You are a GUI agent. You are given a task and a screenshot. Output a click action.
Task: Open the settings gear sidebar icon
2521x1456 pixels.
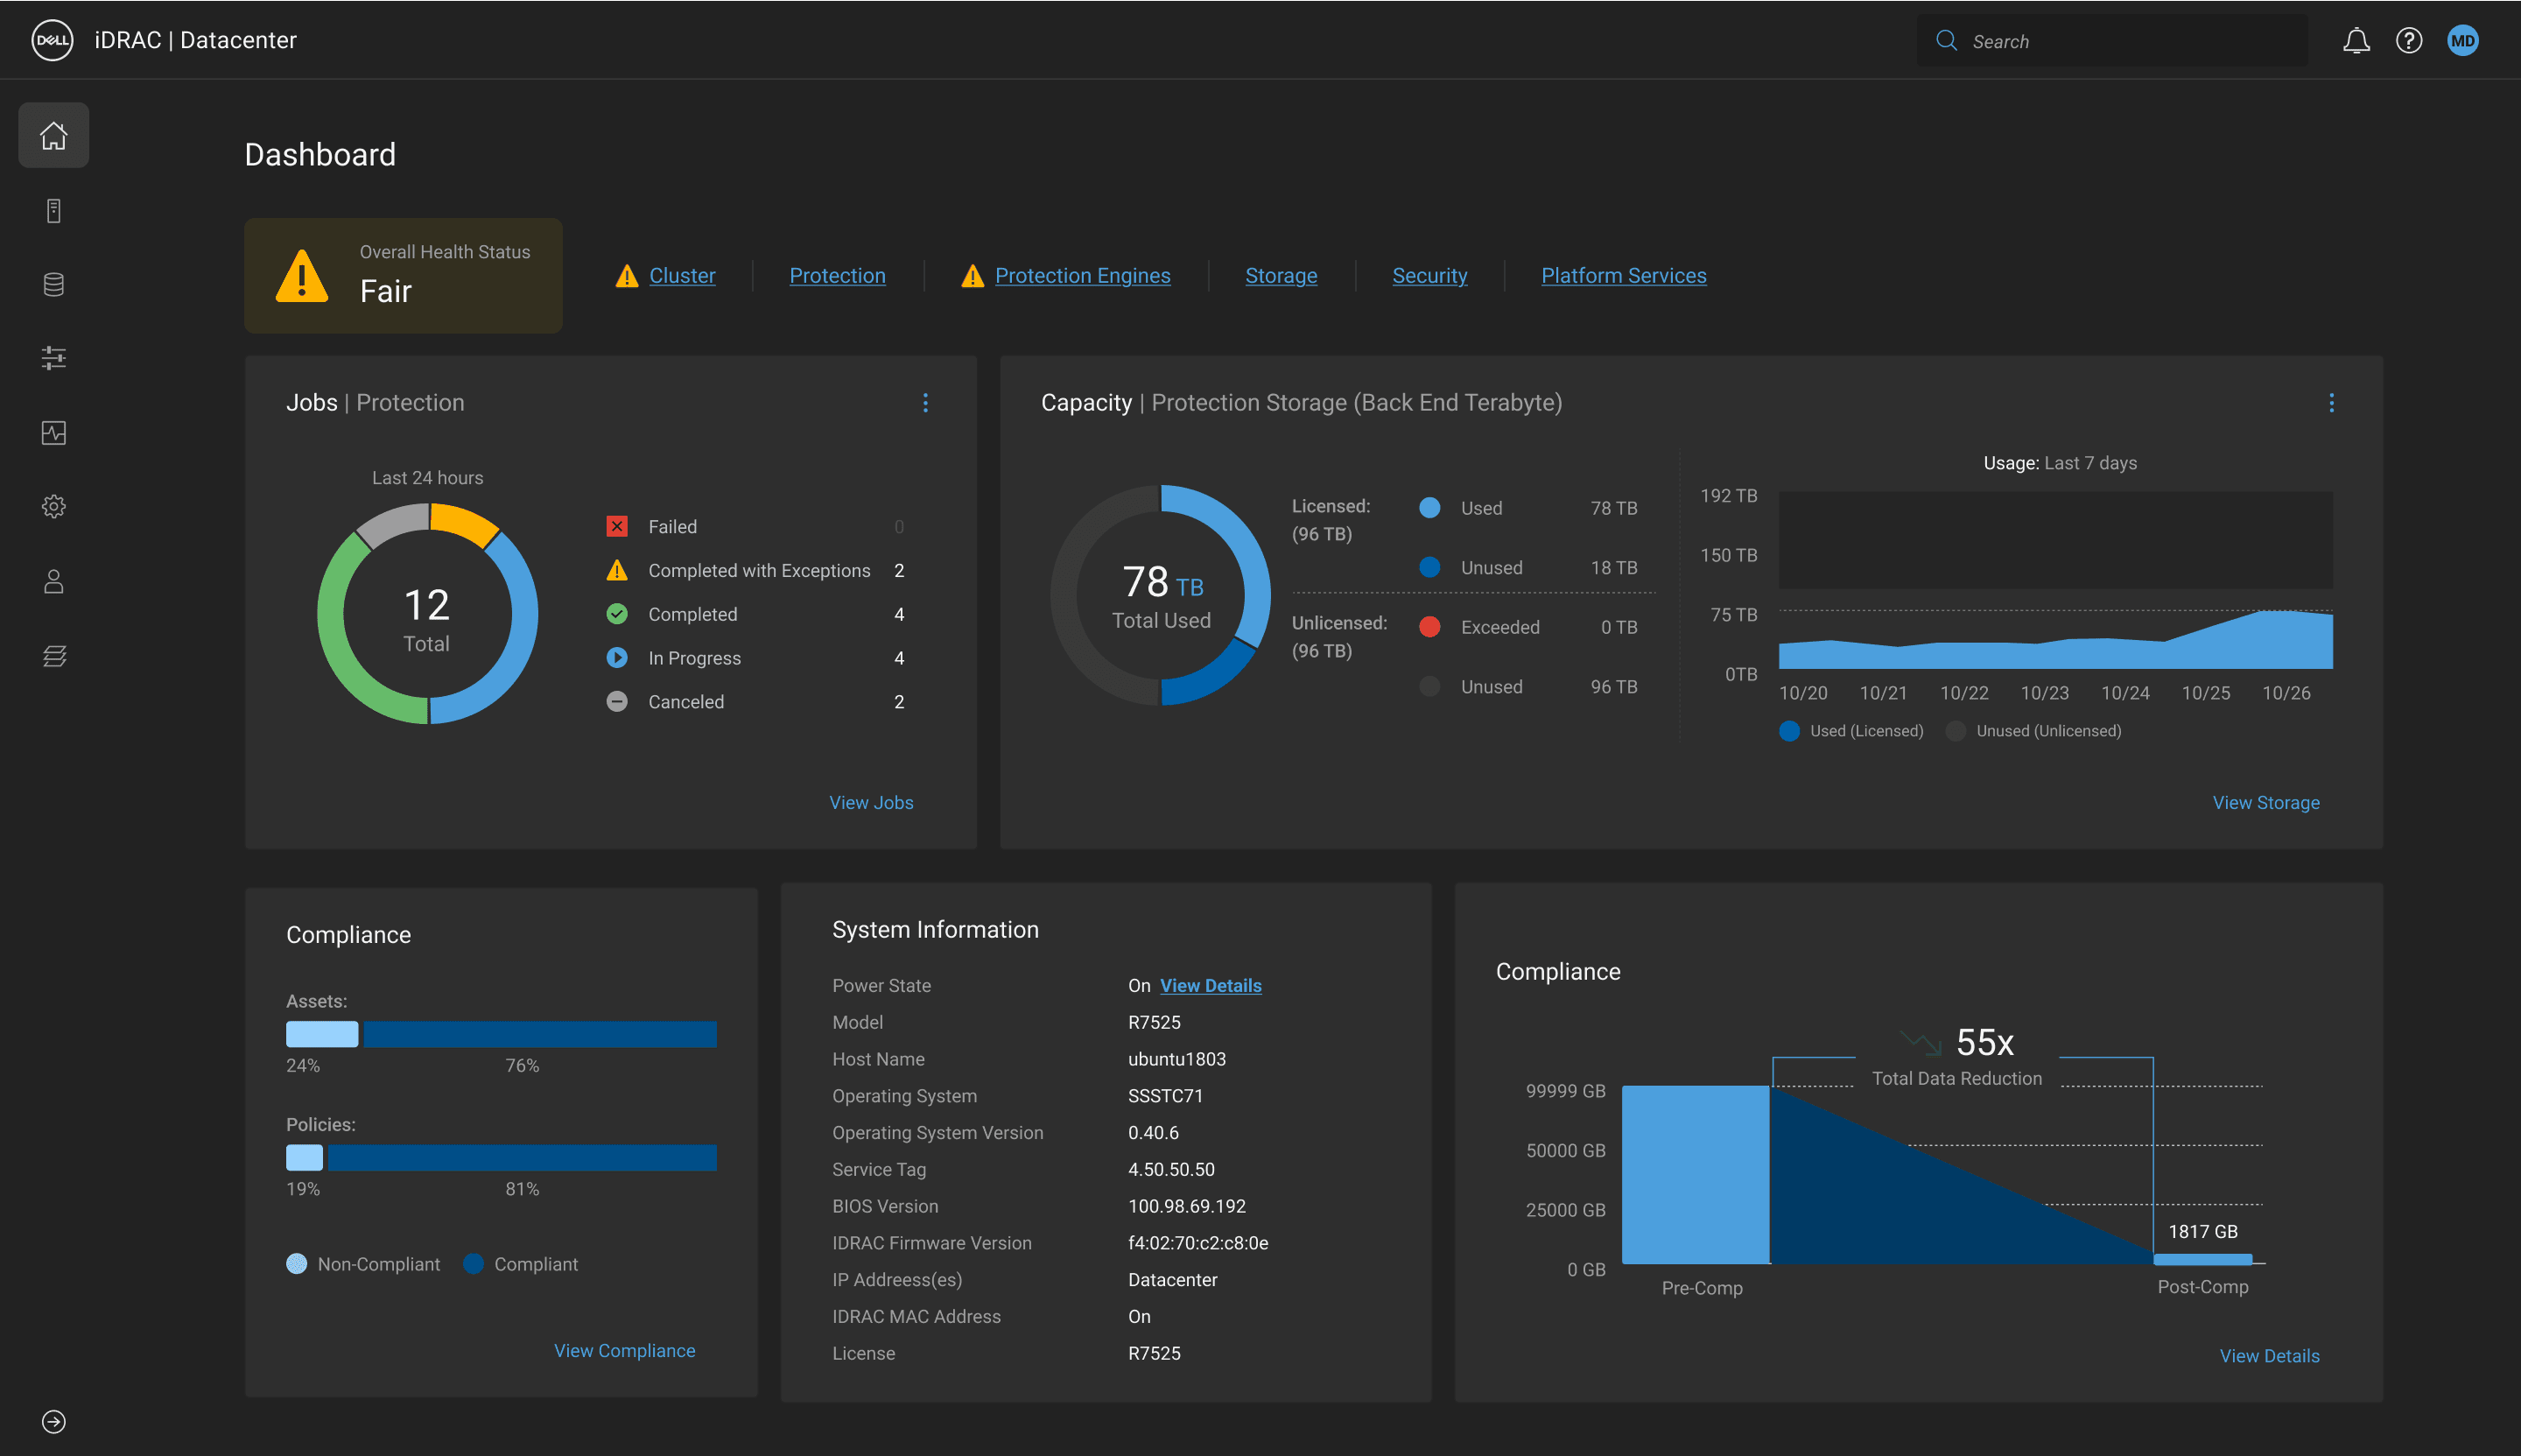[54, 507]
